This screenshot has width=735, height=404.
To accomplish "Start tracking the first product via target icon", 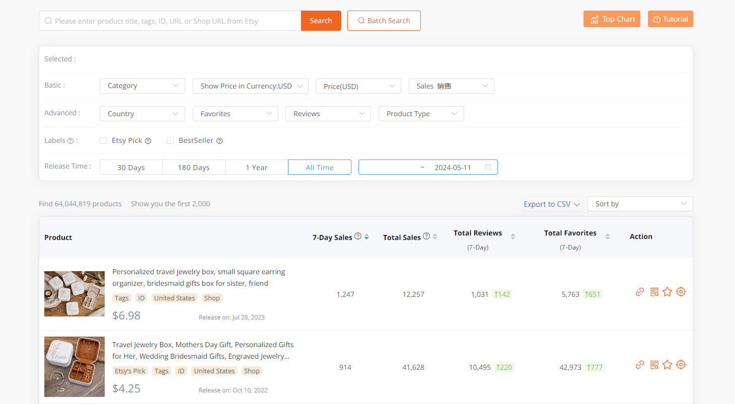I will tap(681, 291).
